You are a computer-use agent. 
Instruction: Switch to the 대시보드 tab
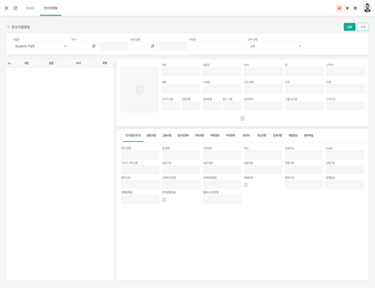(x=30, y=8)
